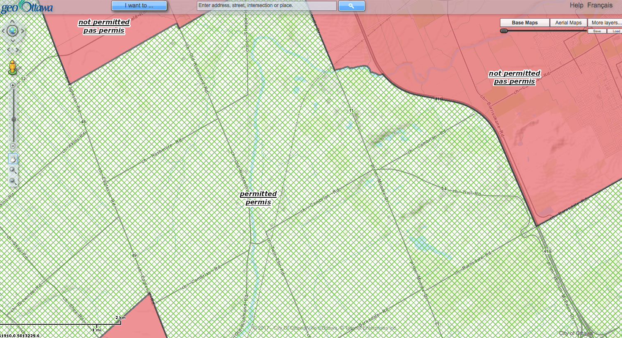Open More layers... panel

tap(606, 23)
